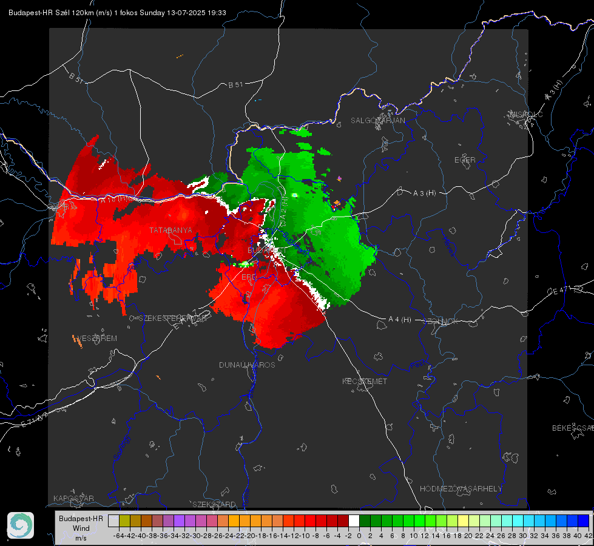
Task: Click the SZOLNOK city label
Action: (442, 322)
